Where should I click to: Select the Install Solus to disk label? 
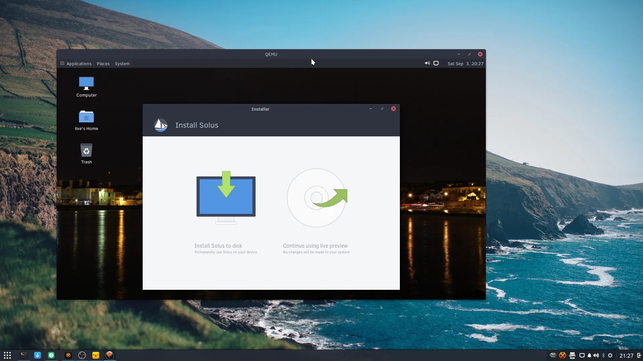click(218, 246)
